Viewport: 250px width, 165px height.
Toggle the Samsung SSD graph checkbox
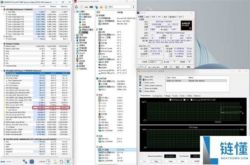coord(192,100)
